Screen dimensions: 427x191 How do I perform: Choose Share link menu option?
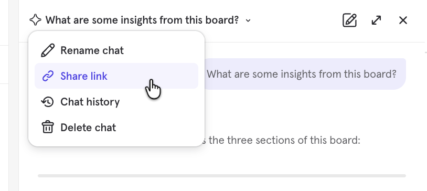click(116, 76)
